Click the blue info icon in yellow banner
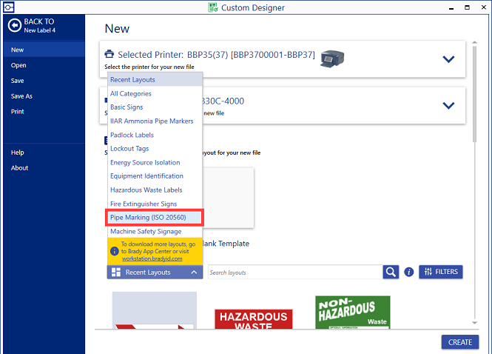The width and height of the screenshot is (492, 354). 114,251
